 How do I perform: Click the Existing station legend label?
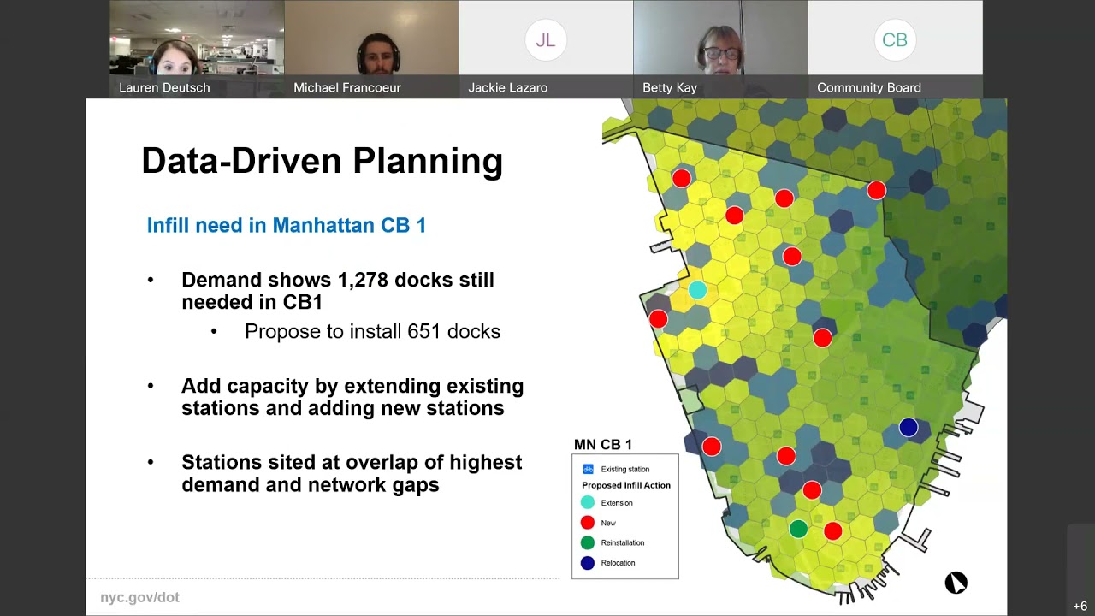(x=624, y=469)
